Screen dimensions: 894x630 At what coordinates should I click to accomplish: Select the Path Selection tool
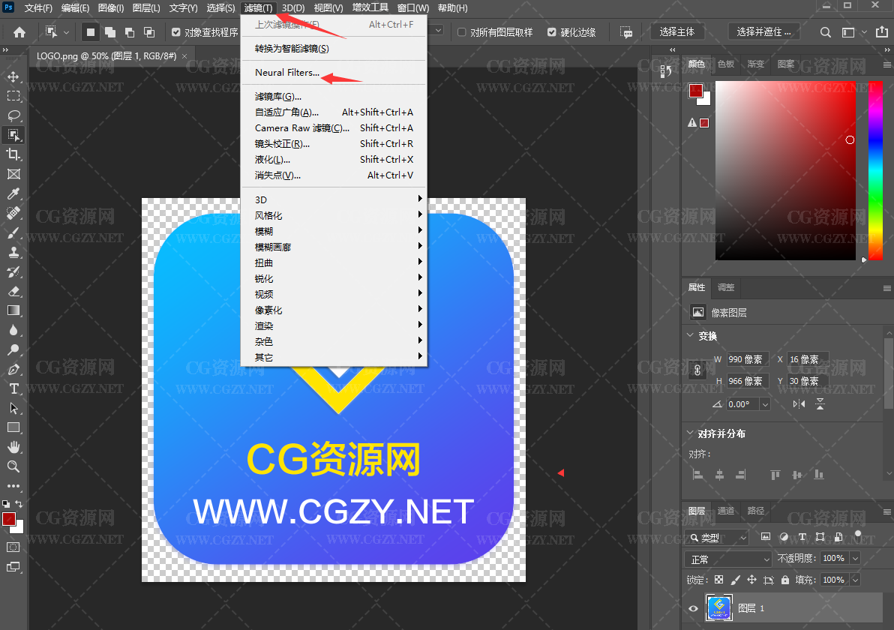click(x=13, y=408)
